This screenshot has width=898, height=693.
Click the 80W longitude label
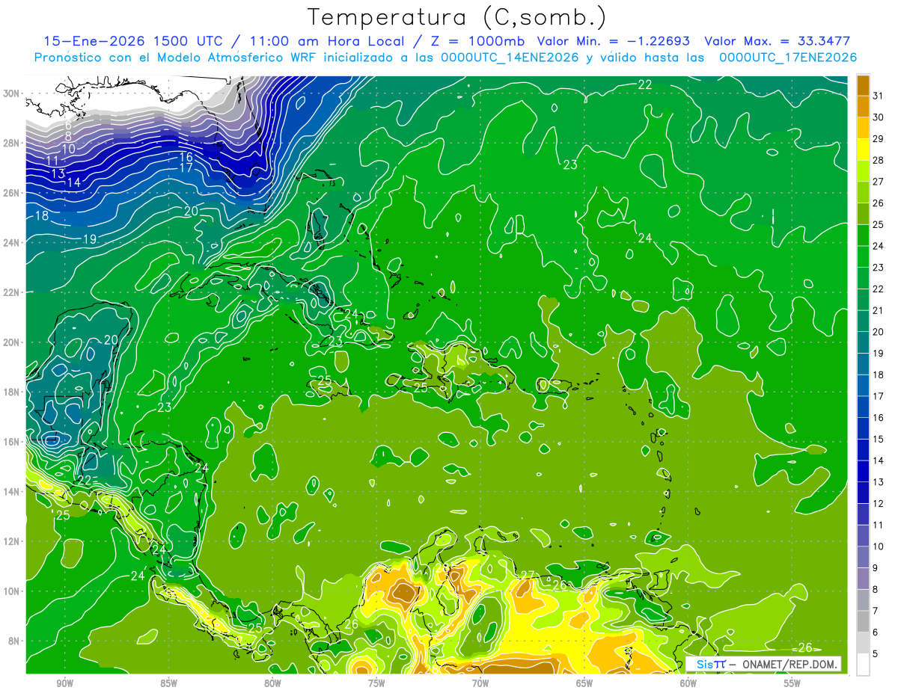click(272, 683)
